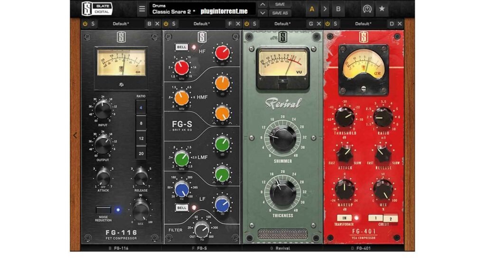Screen dimensions: 486x273
Task: Open the headphone/support icon
Action: [x=367, y=9]
